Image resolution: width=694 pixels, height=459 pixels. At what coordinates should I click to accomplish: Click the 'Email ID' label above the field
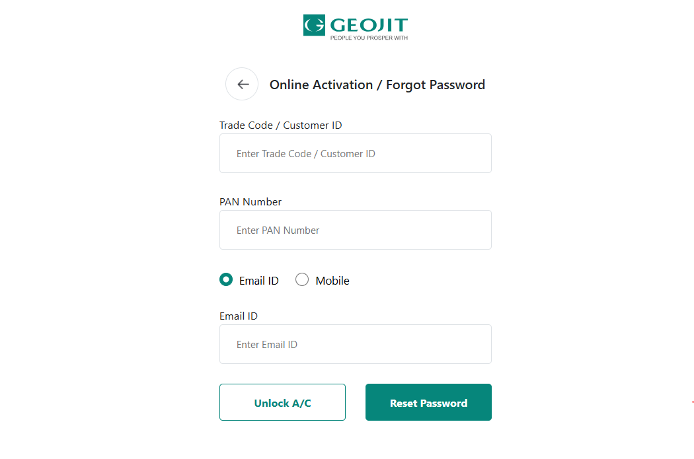tap(239, 316)
